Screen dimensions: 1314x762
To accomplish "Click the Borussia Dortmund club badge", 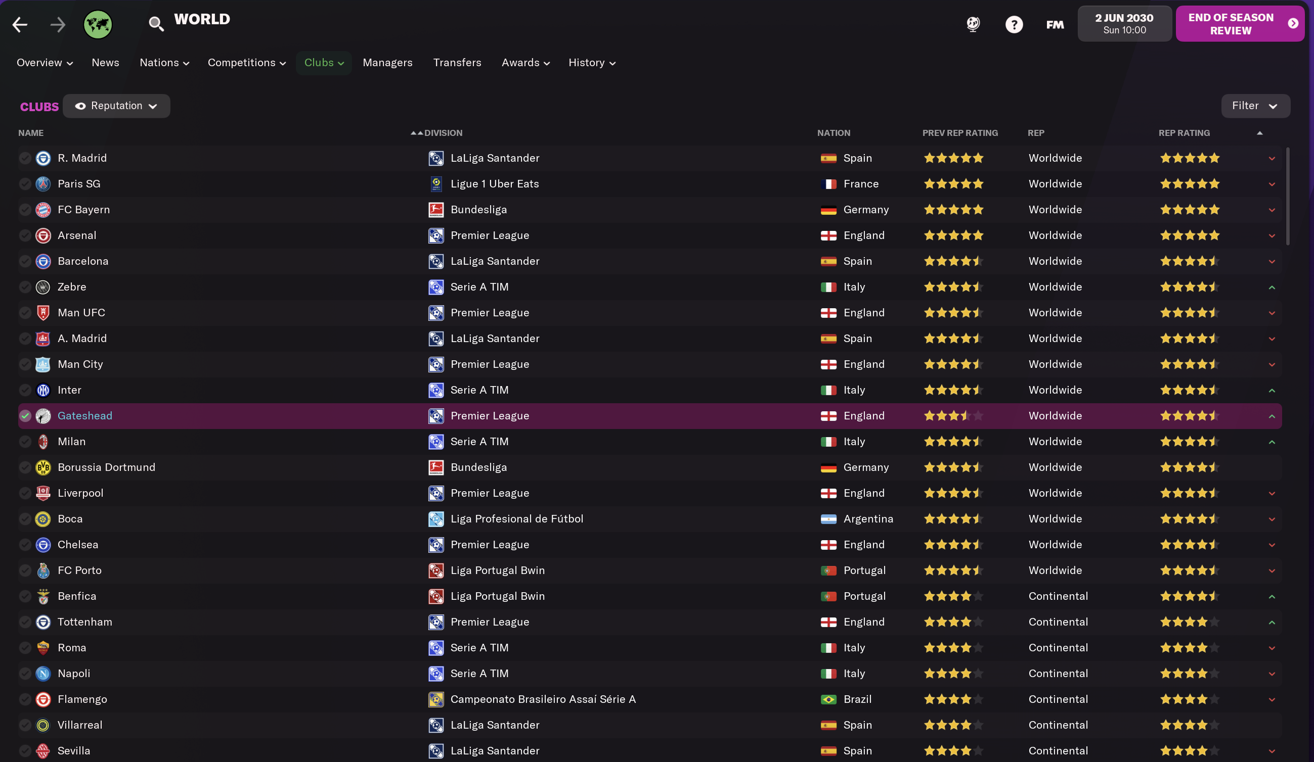I will coord(43,467).
